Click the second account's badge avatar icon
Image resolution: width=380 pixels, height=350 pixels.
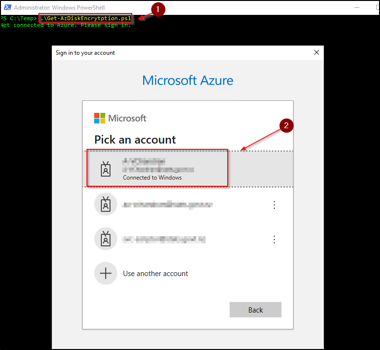pyautogui.click(x=106, y=205)
